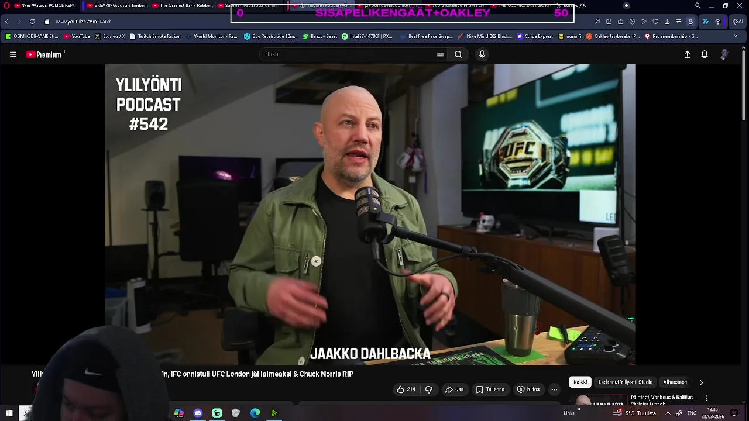Select the Aiheeseen filter chip
This screenshot has width=749, height=421.
pyautogui.click(x=675, y=382)
